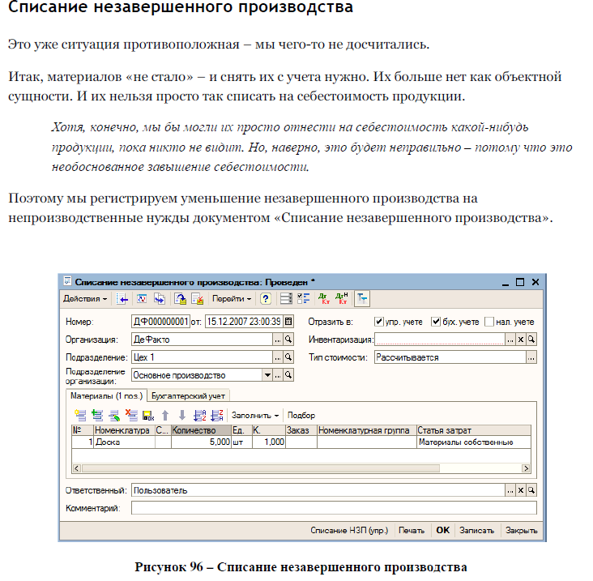The image size is (593, 581).
Task: Open help with the question mark icon
Action: click(x=266, y=299)
